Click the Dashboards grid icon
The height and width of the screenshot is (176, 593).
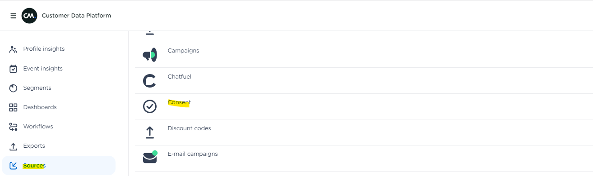point(13,107)
